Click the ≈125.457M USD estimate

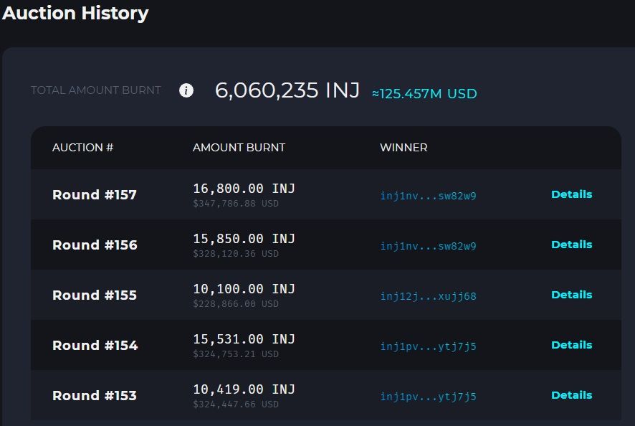pyautogui.click(x=424, y=94)
